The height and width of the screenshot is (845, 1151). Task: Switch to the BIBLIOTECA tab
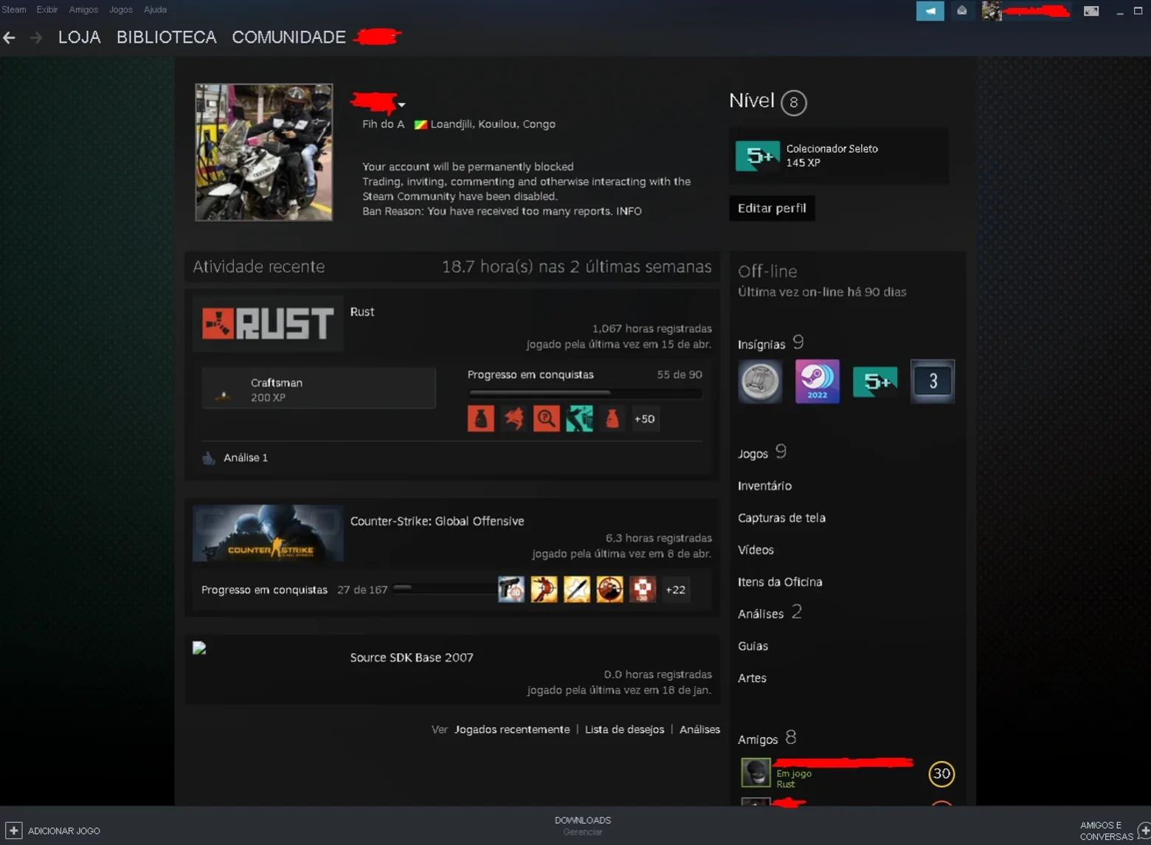167,38
